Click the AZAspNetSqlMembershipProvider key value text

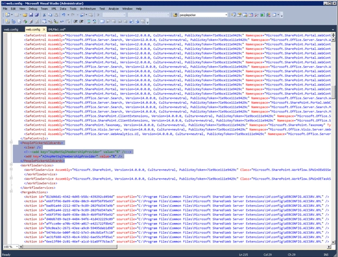70,156
